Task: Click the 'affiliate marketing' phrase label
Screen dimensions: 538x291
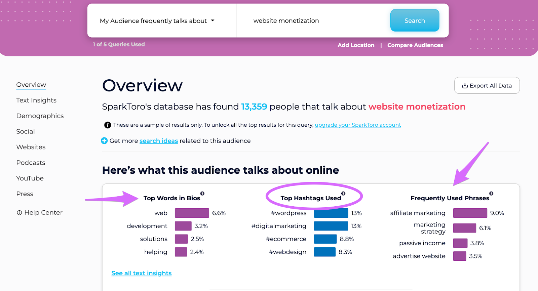Action: [x=418, y=213]
